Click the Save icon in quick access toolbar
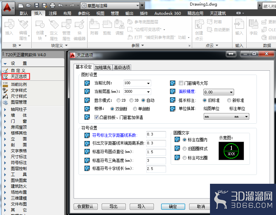 37,6
